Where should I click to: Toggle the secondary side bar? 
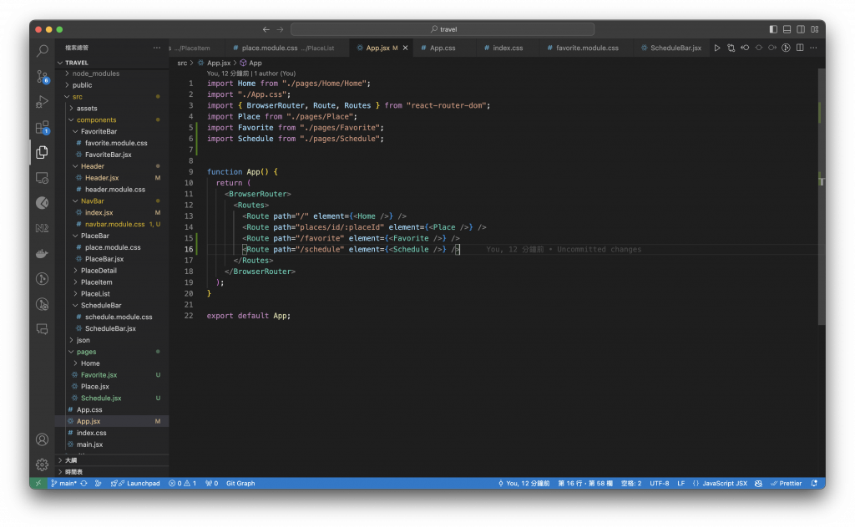tap(801, 29)
